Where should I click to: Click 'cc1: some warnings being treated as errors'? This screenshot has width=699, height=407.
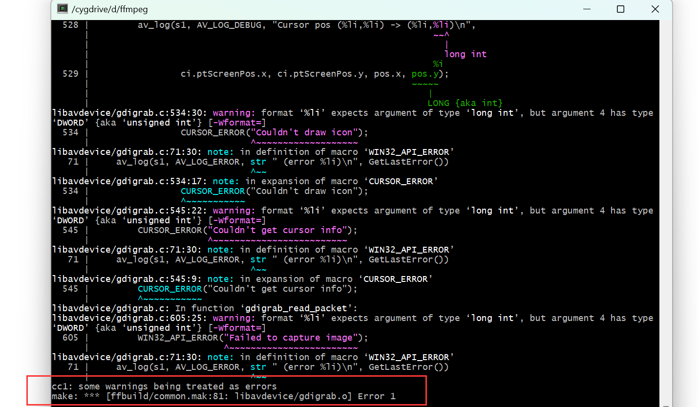coord(164,386)
